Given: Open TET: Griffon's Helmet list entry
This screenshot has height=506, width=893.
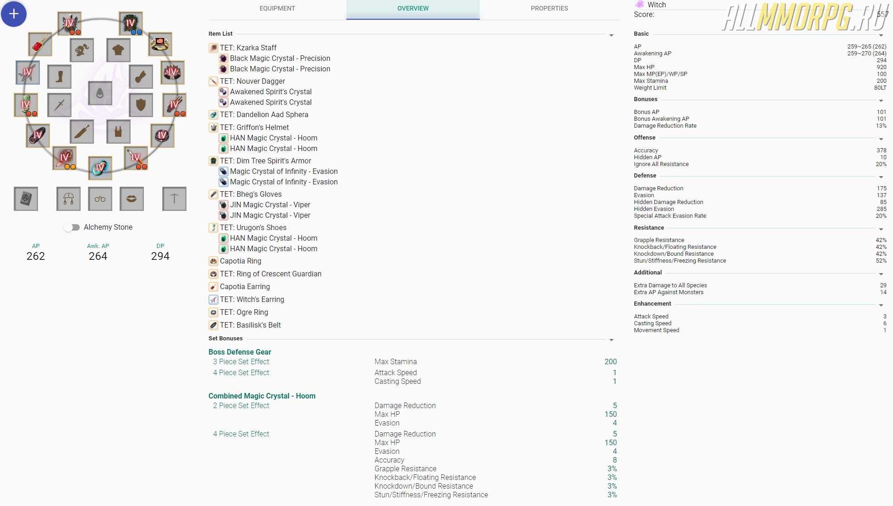Looking at the screenshot, I should click(x=254, y=127).
